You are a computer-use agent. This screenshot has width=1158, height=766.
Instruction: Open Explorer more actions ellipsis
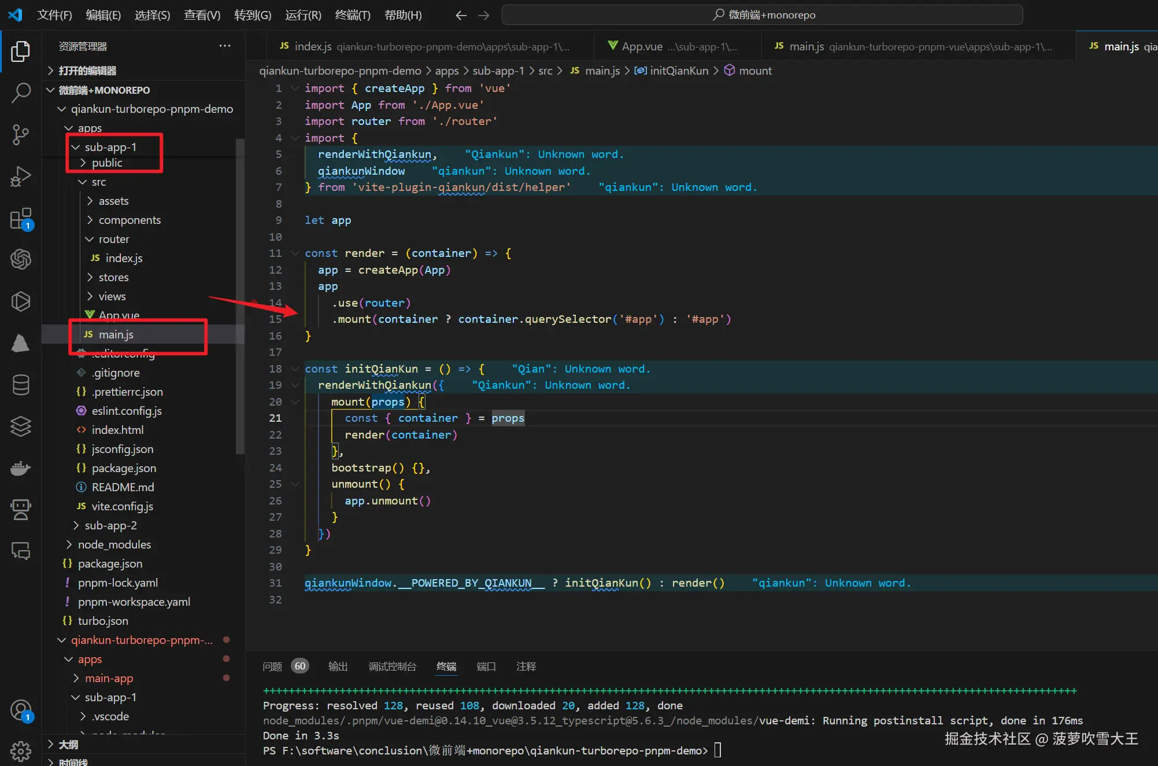click(x=225, y=46)
